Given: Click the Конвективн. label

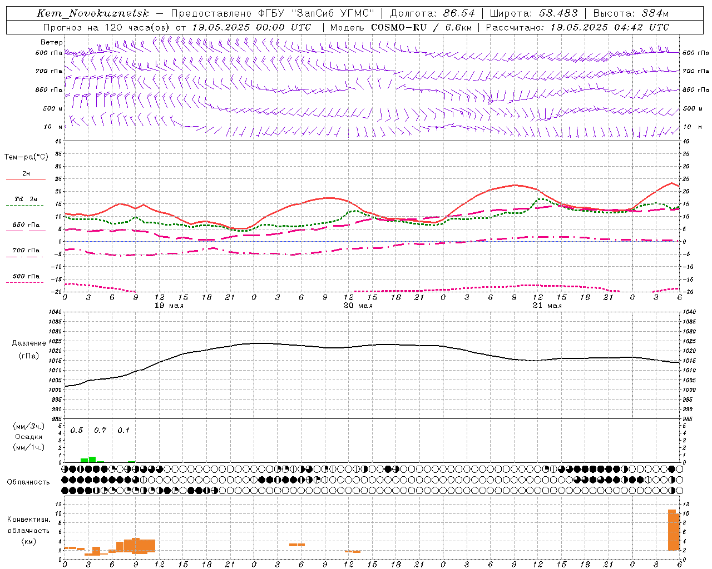Looking at the screenshot, I should click(x=28, y=520).
